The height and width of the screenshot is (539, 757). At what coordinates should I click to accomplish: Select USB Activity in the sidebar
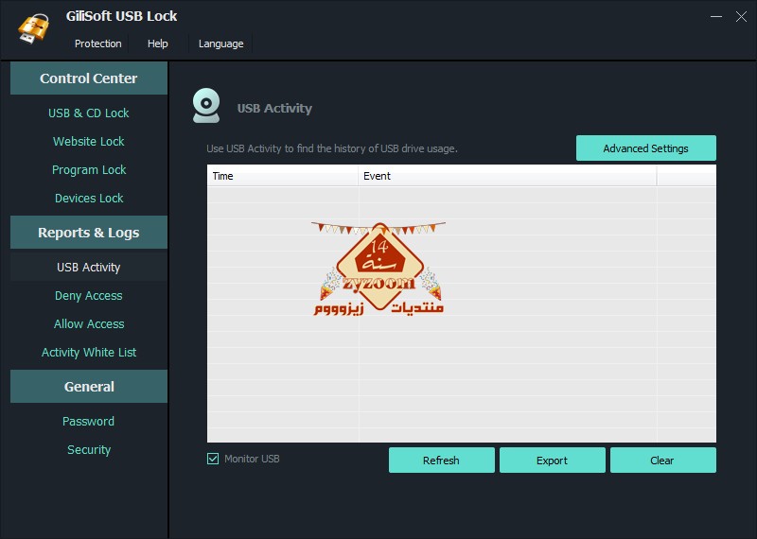(x=89, y=268)
